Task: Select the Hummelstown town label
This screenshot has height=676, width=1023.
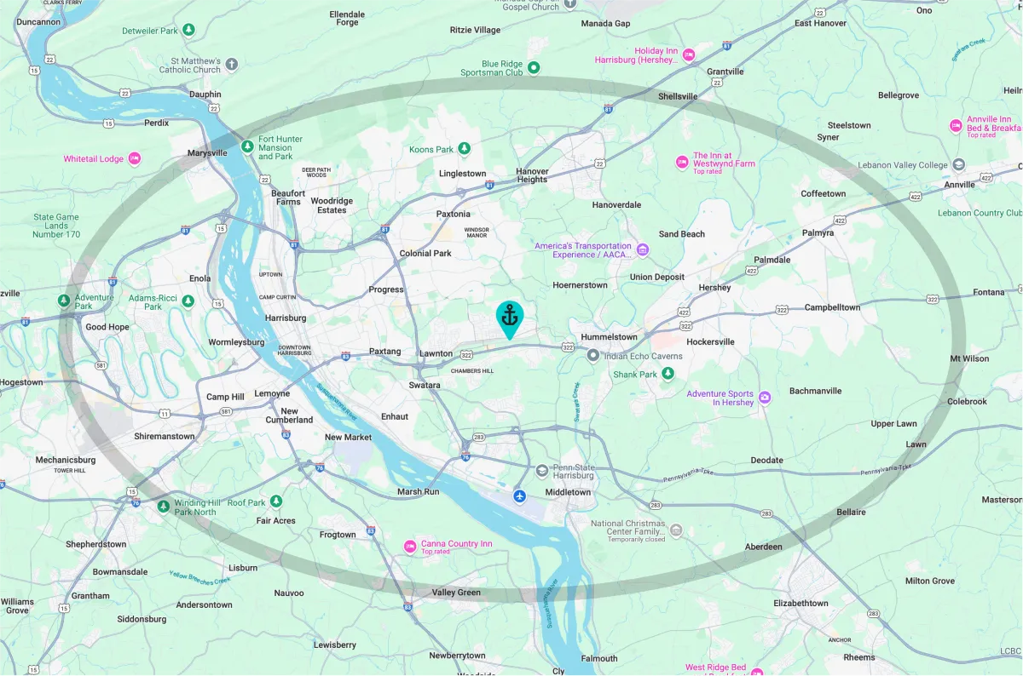Action: 609,337
